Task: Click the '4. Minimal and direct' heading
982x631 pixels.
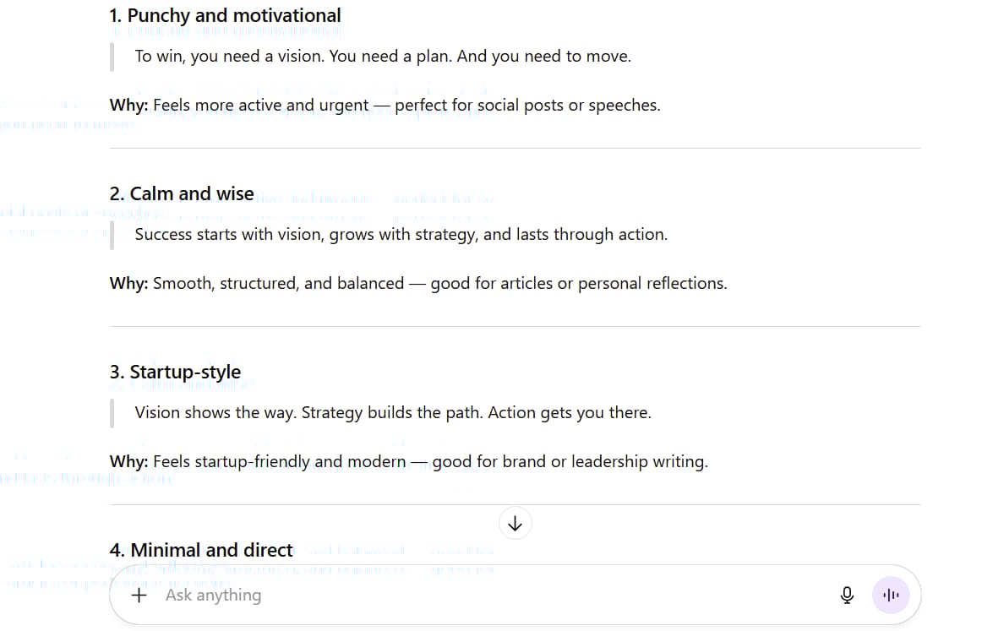Action: point(201,550)
